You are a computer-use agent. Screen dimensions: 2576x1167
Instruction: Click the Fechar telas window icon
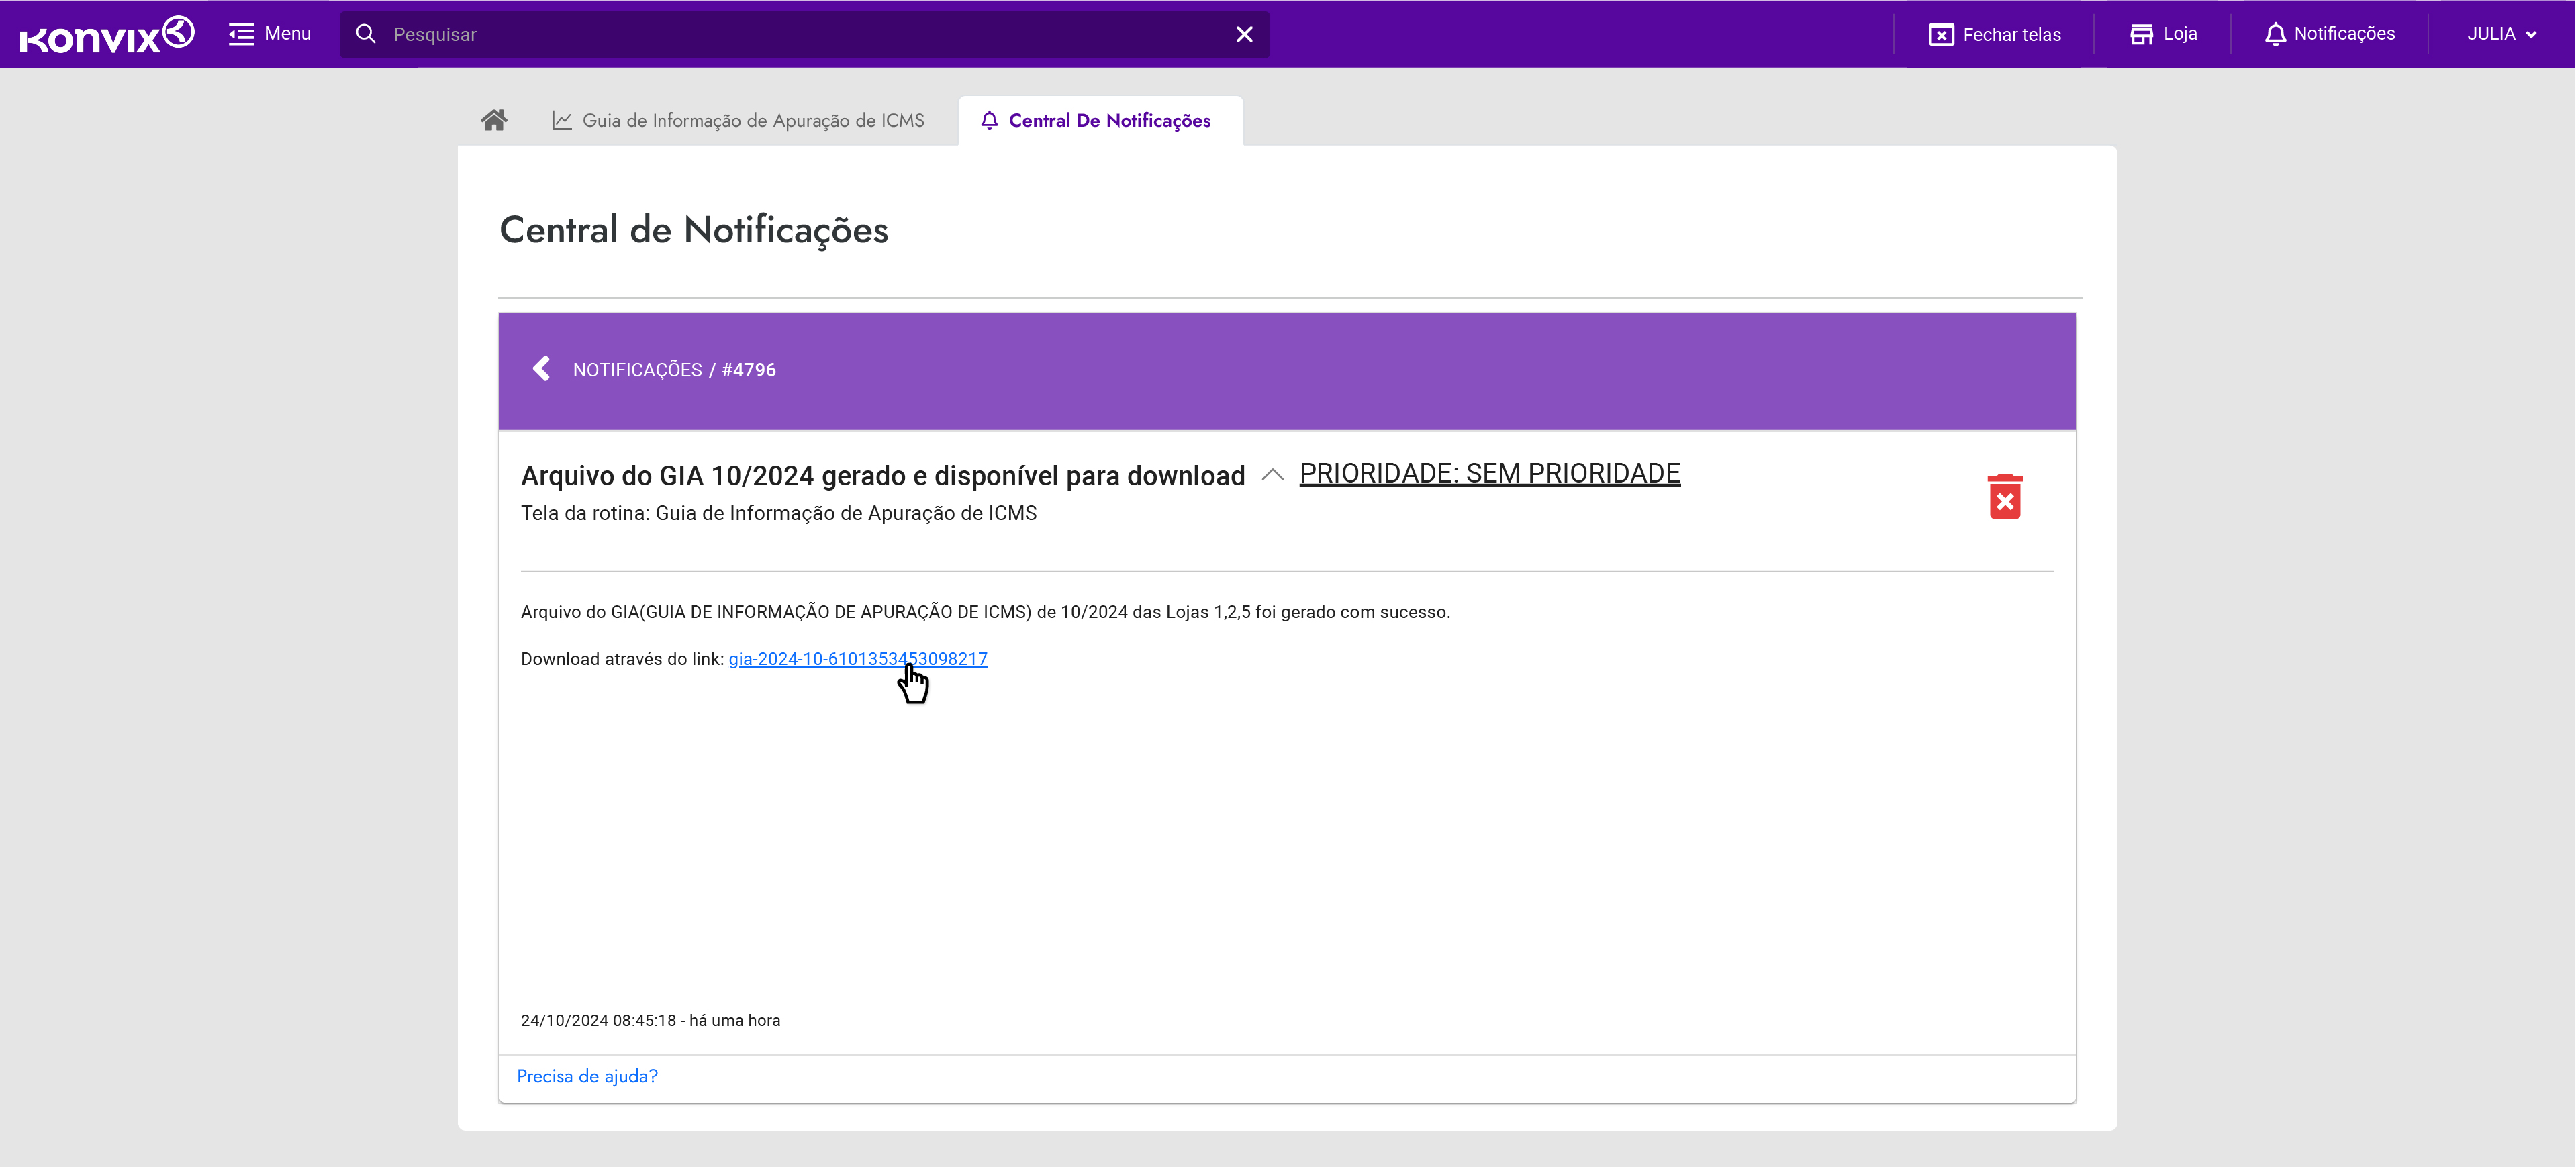click(1941, 34)
